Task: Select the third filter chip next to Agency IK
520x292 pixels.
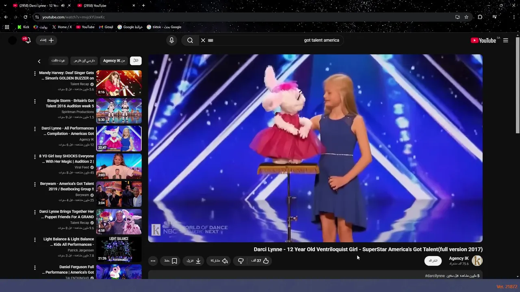Action: [x=84, y=60]
